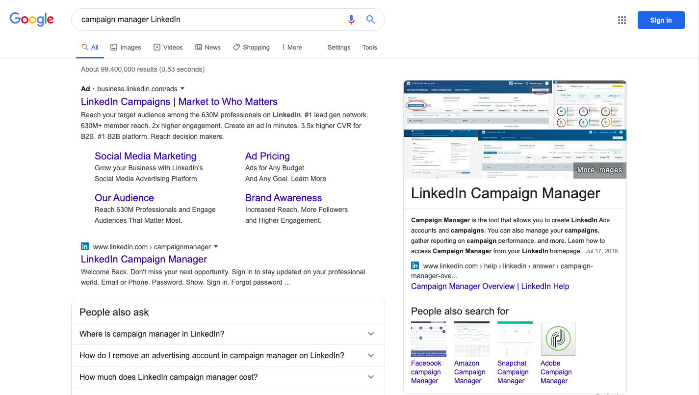Expand 'How do I remove an advertising account' question
This screenshot has width=699, height=395.
(228, 355)
